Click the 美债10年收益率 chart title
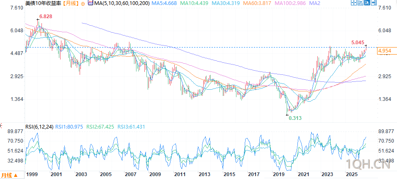Viewport: 397px width, 179px height. point(44,4)
